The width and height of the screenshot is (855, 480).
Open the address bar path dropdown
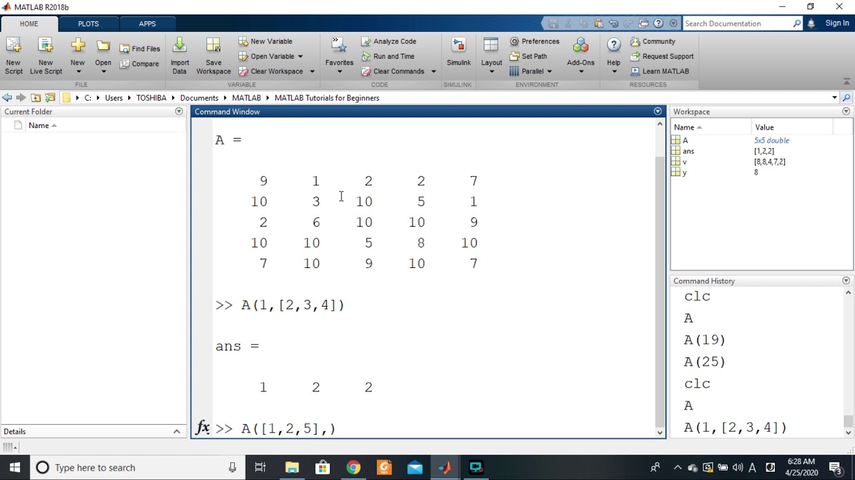[834, 98]
